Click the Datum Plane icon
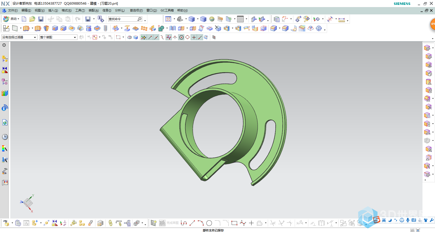The height and width of the screenshot is (232, 435). coord(15,28)
